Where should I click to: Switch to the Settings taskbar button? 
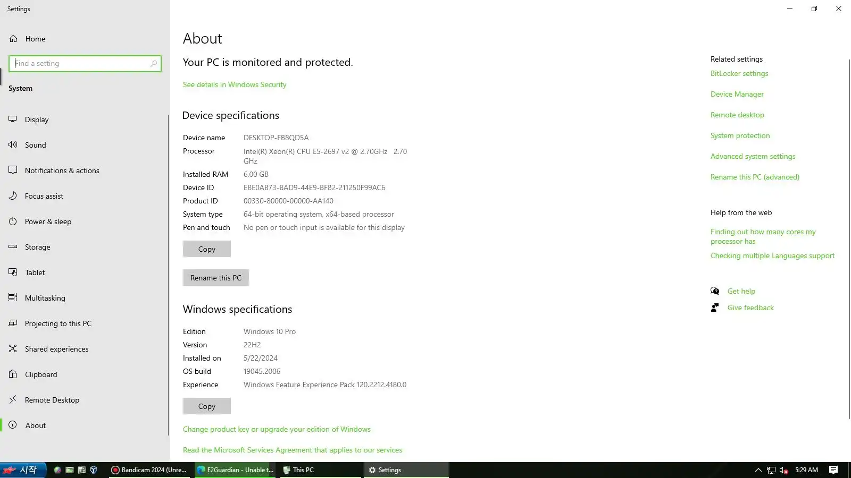point(406,470)
